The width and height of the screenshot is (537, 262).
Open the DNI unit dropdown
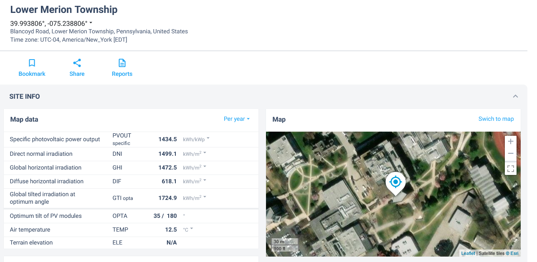click(195, 154)
